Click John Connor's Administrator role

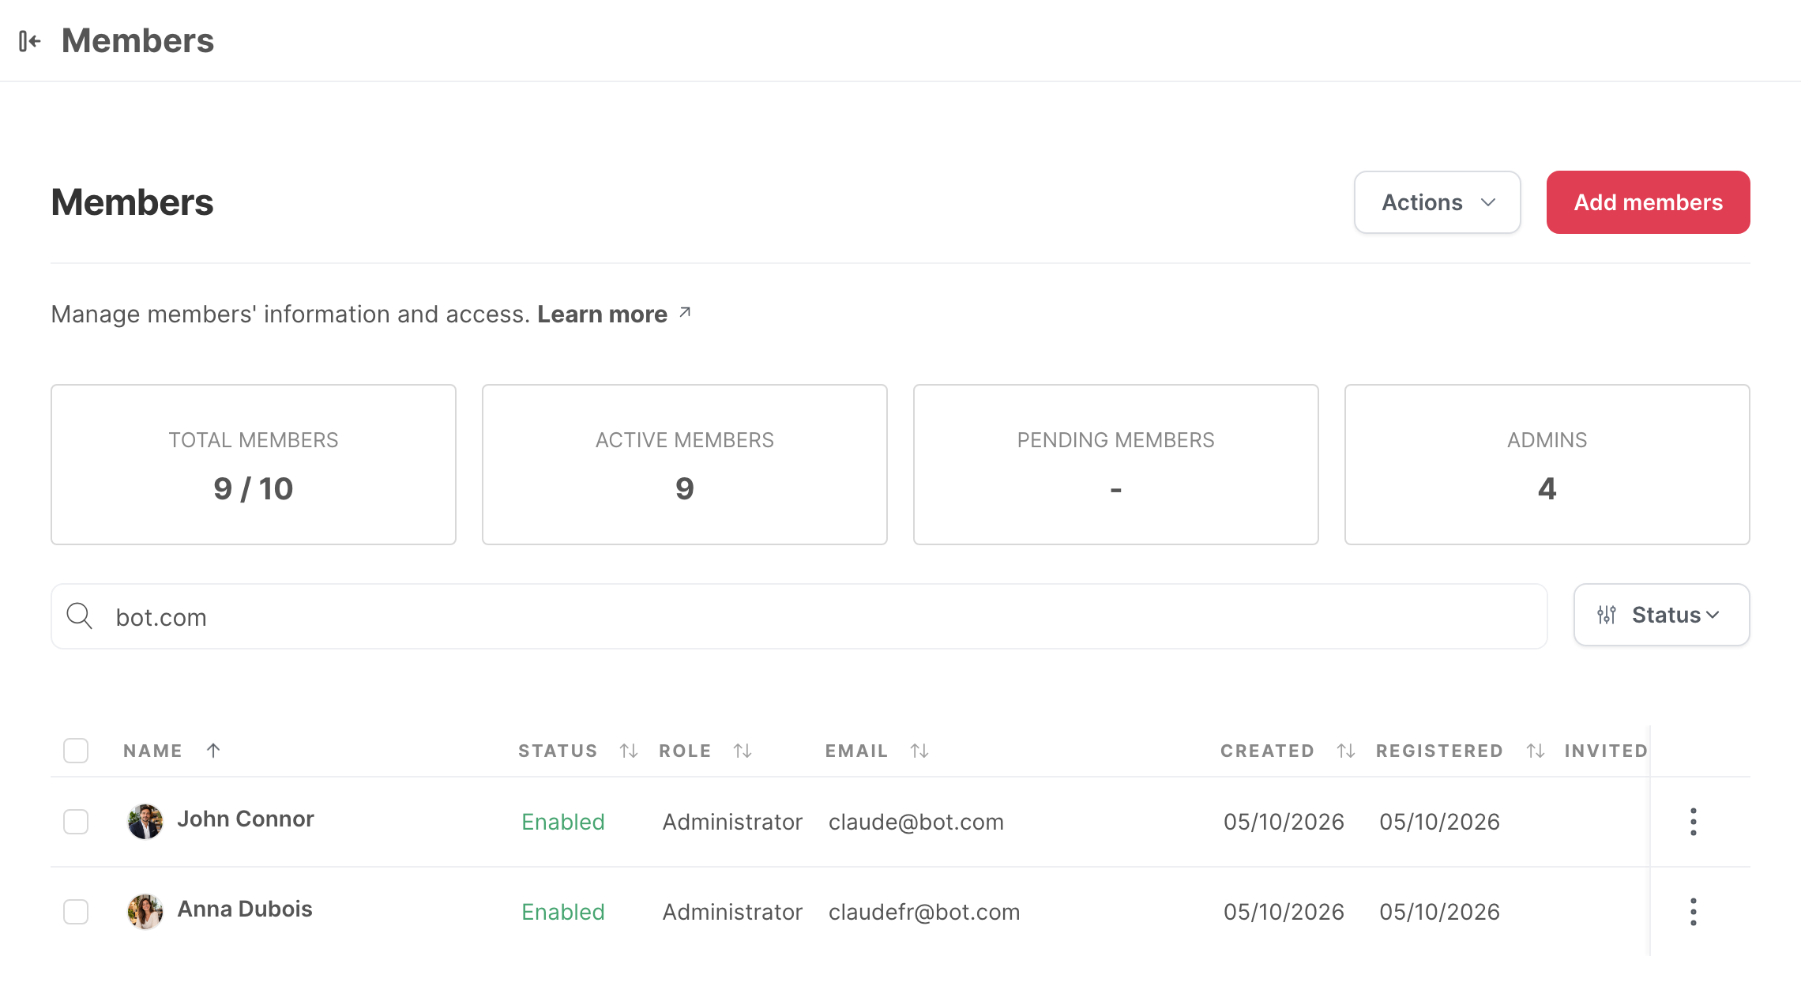pos(732,822)
